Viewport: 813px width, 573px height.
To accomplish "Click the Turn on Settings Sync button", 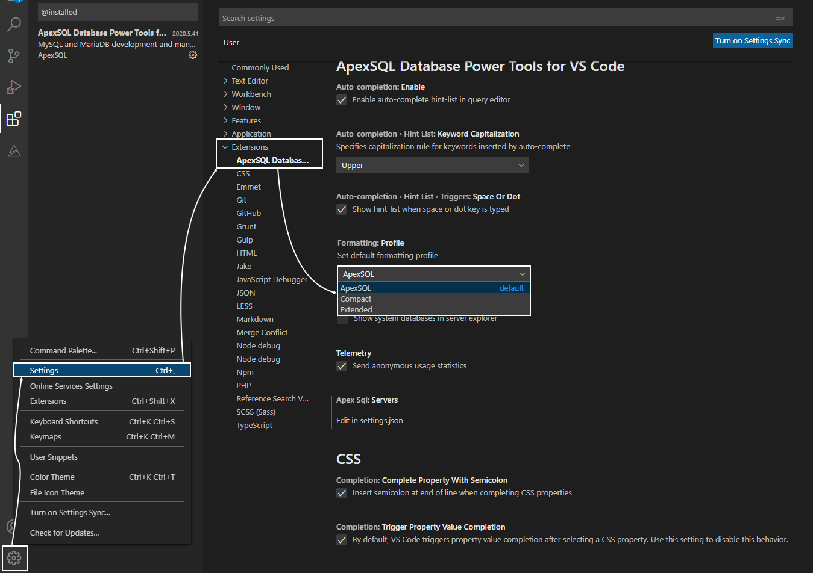I will click(753, 40).
